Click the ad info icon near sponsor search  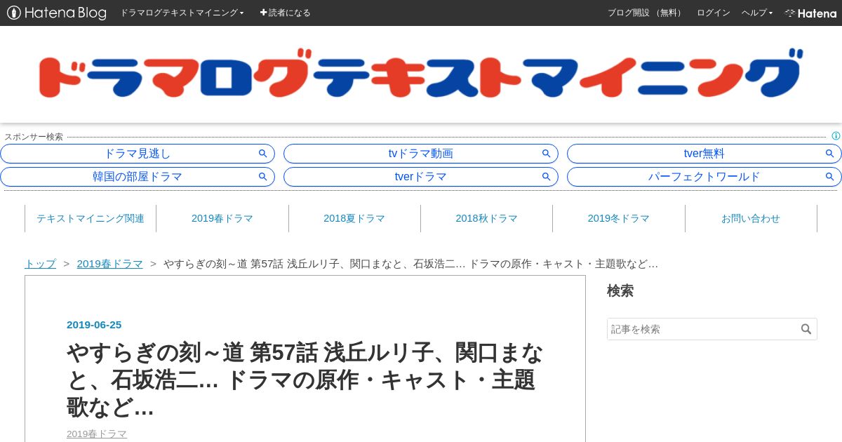click(836, 136)
